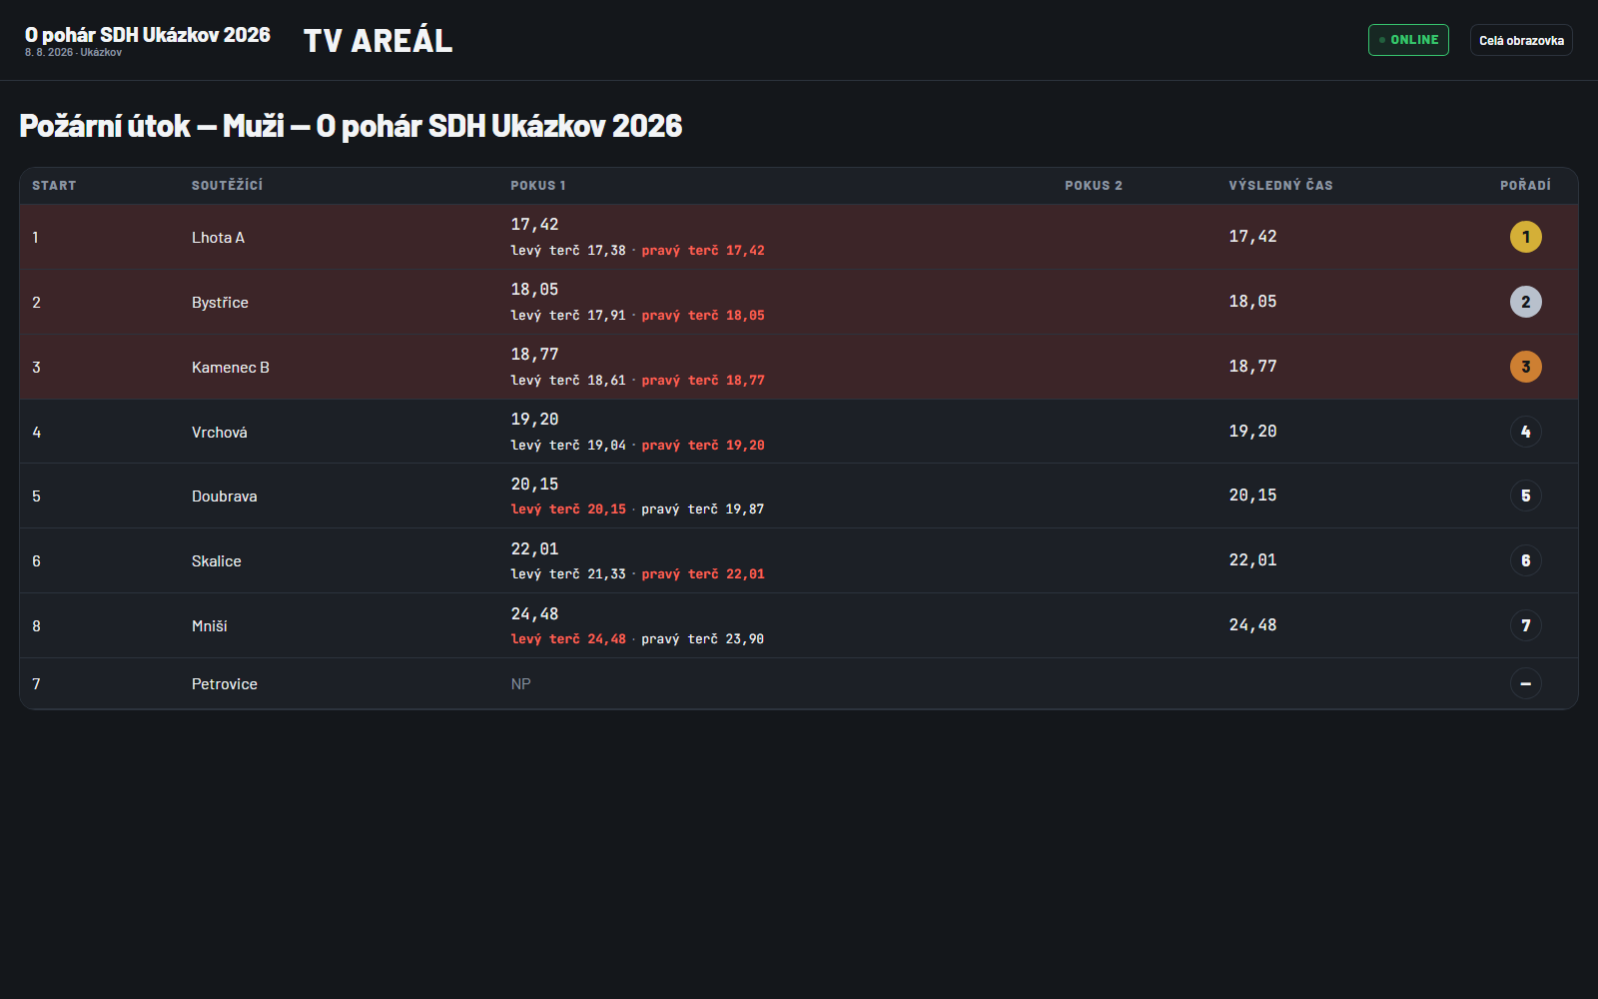Image resolution: width=1598 pixels, height=999 pixels.
Task: Click the O pohár SDH Ukázkov 2026 title
Action: pyautogui.click(x=148, y=35)
